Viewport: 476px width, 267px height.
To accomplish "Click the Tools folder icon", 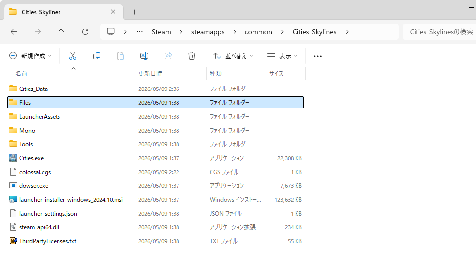I will [x=13, y=144].
